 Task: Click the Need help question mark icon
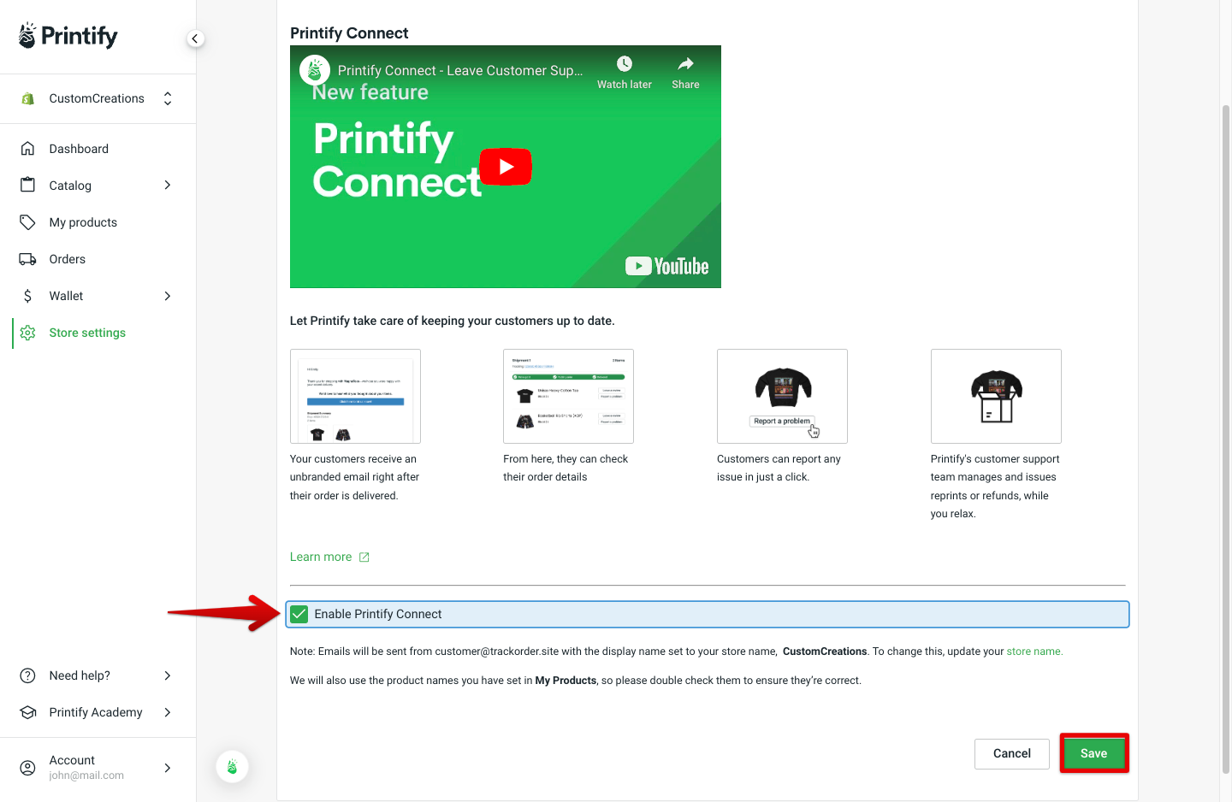point(27,675)
